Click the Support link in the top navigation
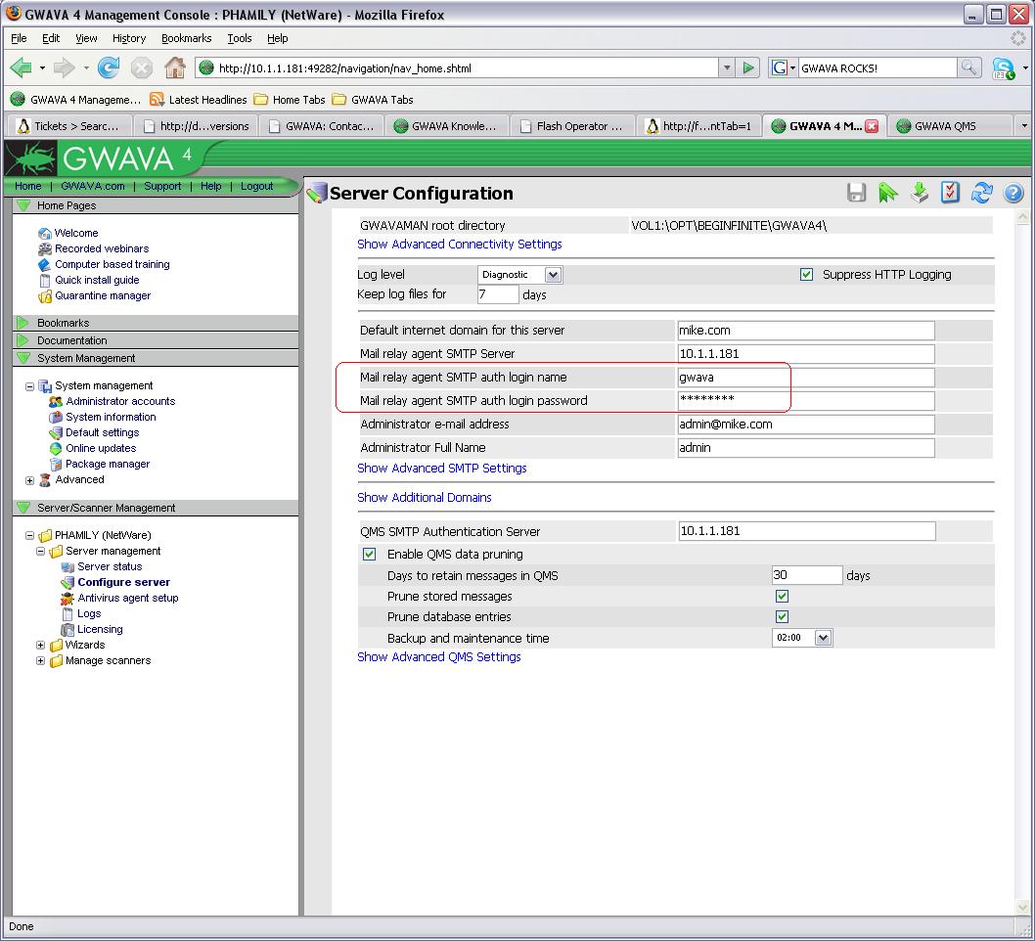Image resolution: width=1035 pixels, height=941 pixels. tap(162, 186)
